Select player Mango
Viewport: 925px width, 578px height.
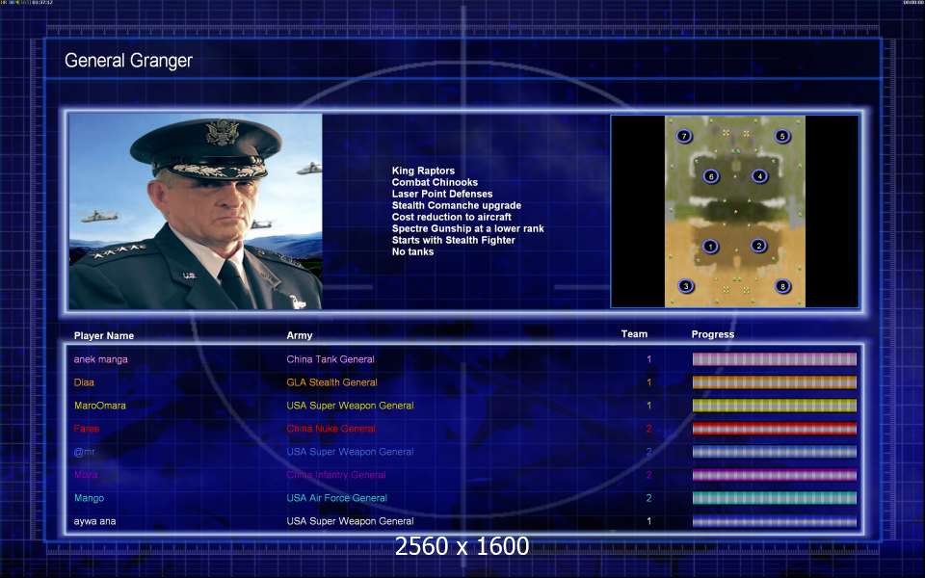(x=89, y=498)
